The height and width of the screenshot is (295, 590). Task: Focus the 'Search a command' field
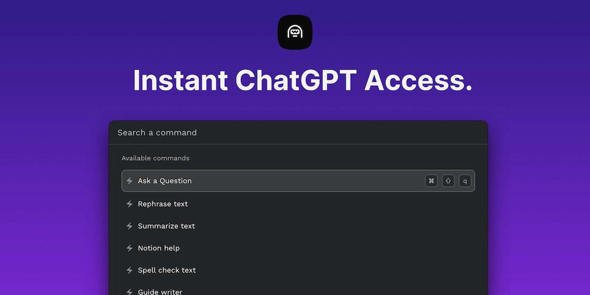tap(288, 133)
